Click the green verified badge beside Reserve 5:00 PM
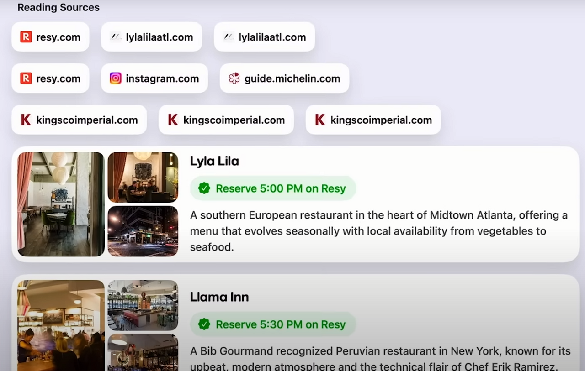Image resolution: width=585 pixels, height=371 pixels. [x=204, y=188]
